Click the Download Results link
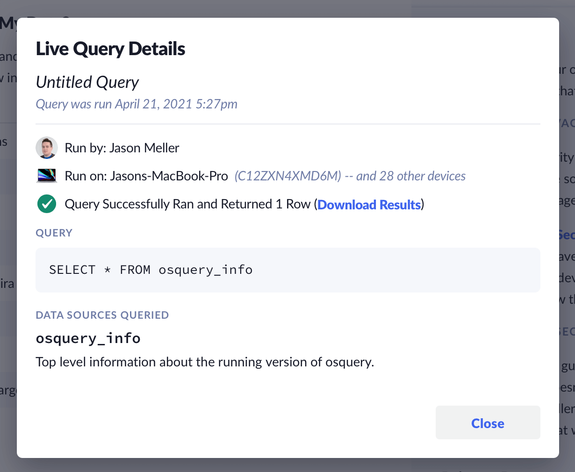This screenshot has width=575, height=472. pyautogui.click(x=369, y=205)
